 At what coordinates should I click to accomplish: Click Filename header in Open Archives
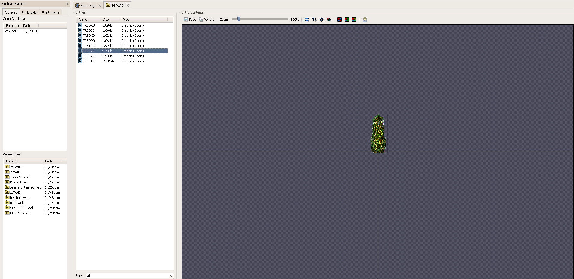12,26
